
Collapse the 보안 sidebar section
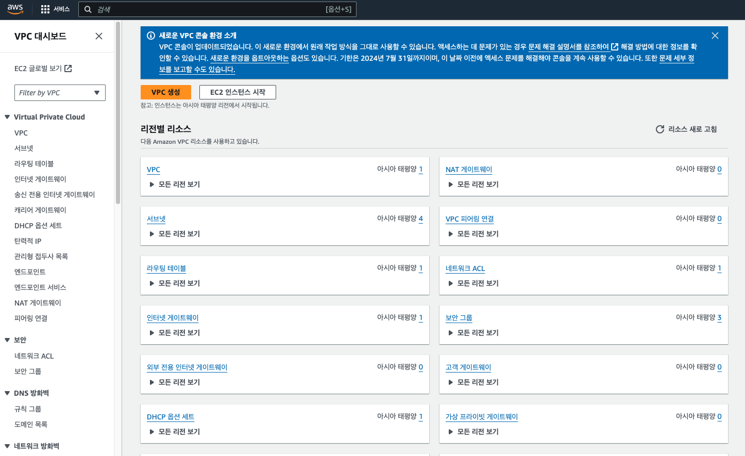(7, 340)
